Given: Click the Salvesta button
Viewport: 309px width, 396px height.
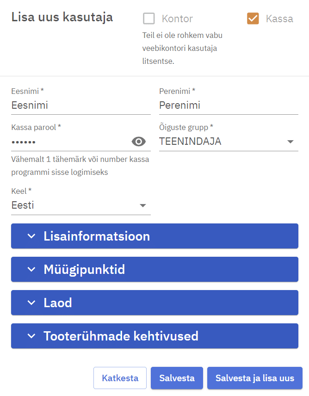Looking at the screenshot, I should [177, 378].
